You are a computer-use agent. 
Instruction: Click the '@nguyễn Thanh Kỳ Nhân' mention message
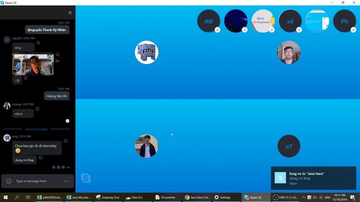(x=47, y=30)
